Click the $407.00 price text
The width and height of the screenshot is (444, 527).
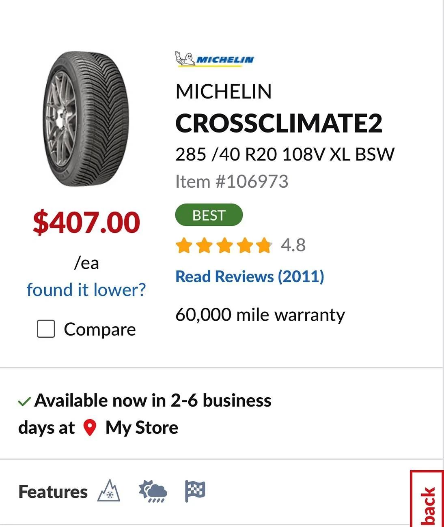(86, 223)
